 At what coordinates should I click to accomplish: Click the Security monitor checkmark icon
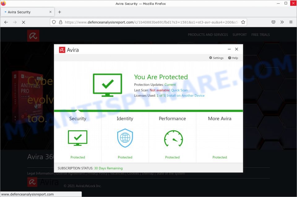pyautogui.click(x=78, y=138)
